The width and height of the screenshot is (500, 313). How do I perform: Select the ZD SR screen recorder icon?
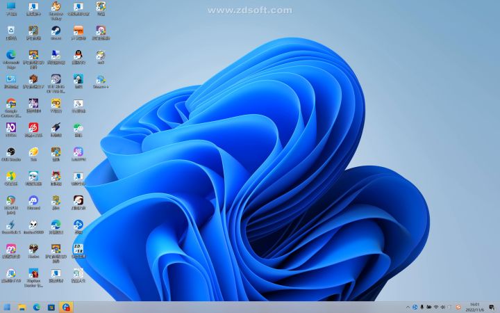click(x=78, y=251)
